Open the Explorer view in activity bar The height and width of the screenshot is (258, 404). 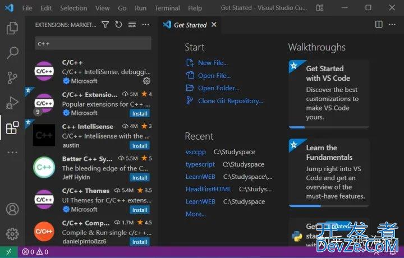[12, 28]
